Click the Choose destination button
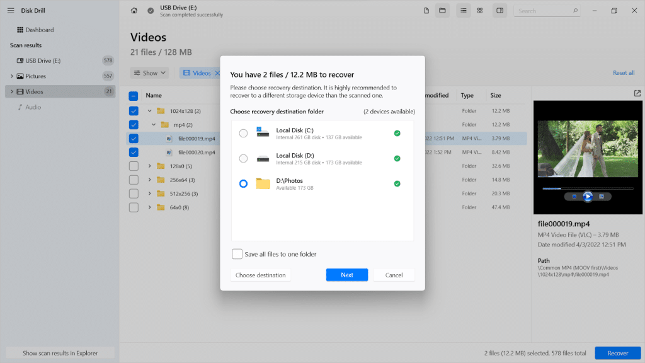Image resolution: width=645 pixels, height=363 pixels. click(x=260, y=275)
